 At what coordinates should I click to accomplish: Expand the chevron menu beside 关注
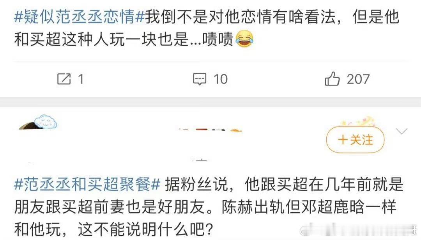(x=402, y=131)
